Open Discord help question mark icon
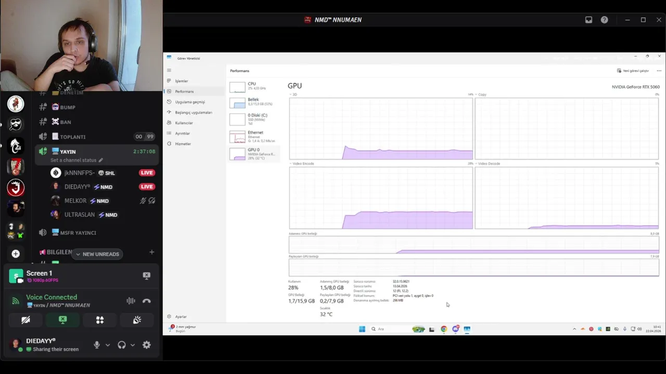 [x=604, y=20]
